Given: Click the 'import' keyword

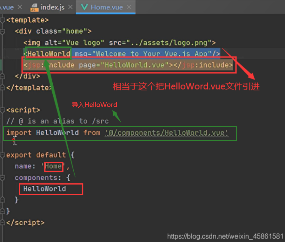Looking at the screenshot, I should (x=19, y=132).
